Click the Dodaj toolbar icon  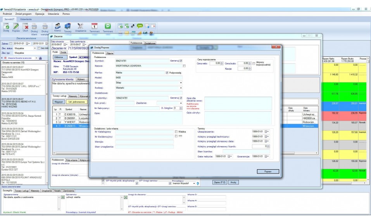[x=6, y=26]
